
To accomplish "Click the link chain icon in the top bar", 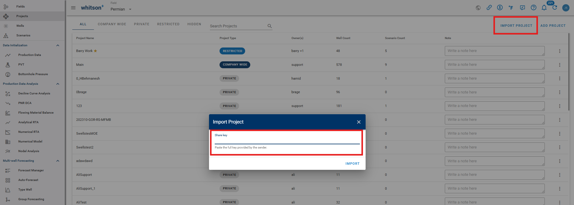I will [489, 8].
